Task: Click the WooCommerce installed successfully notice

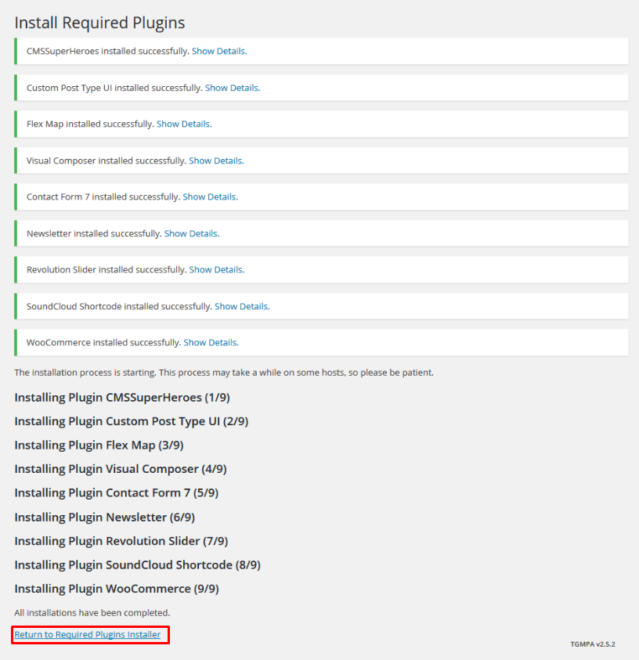Action: coord(322,343)
